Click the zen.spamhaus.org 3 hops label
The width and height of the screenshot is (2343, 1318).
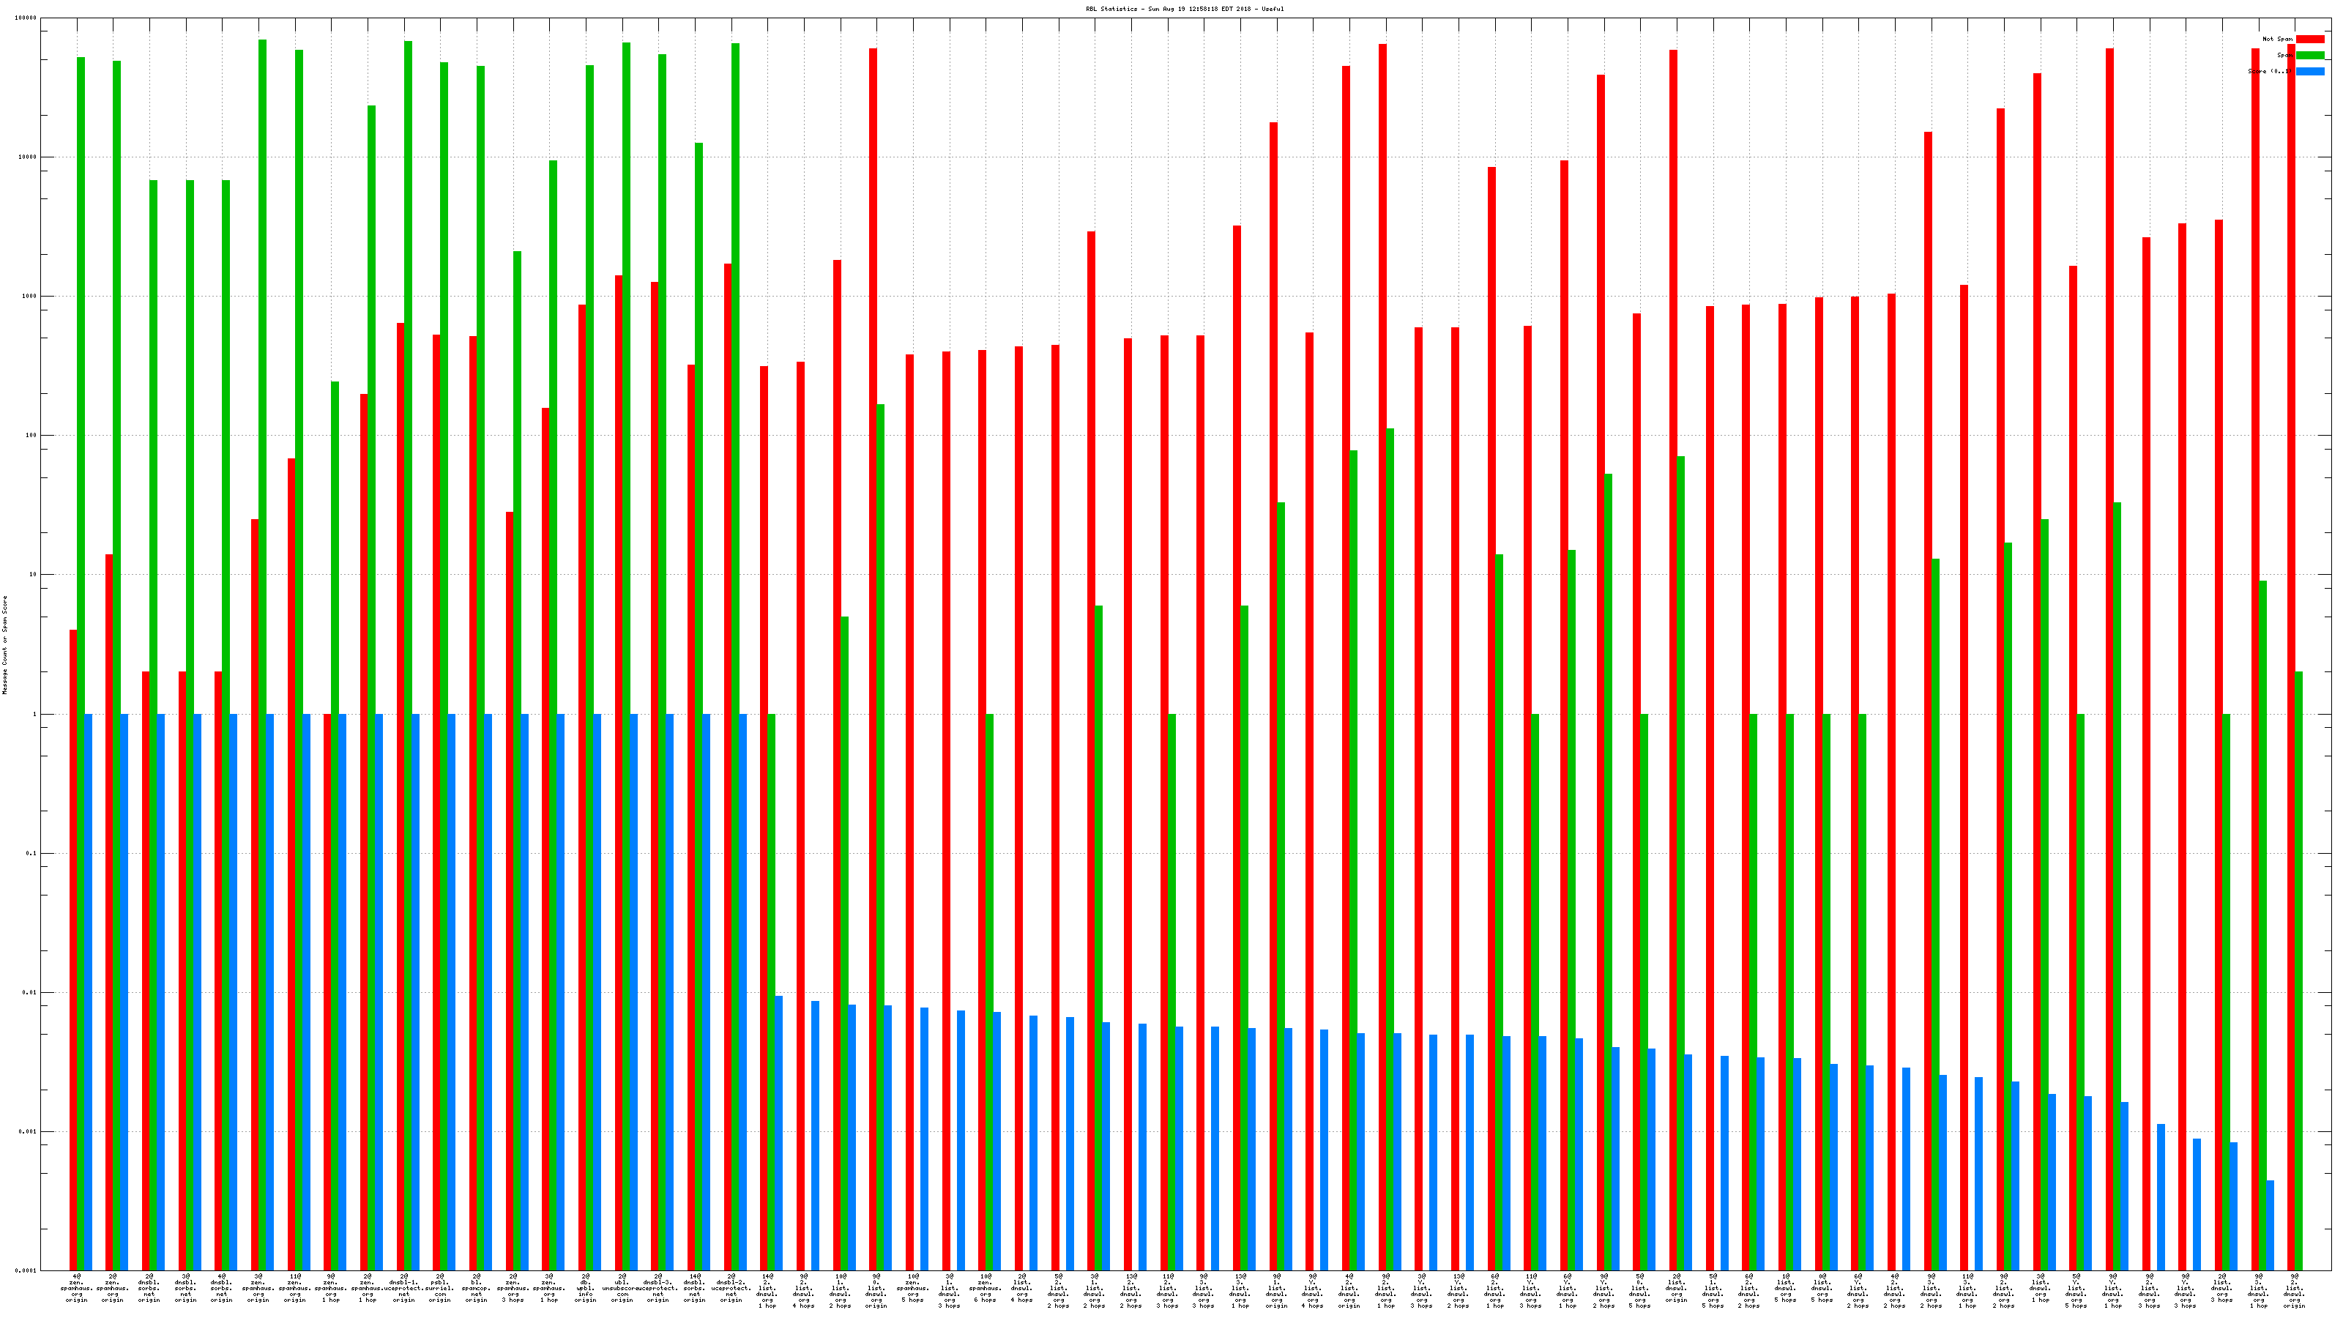[513, 1288]
